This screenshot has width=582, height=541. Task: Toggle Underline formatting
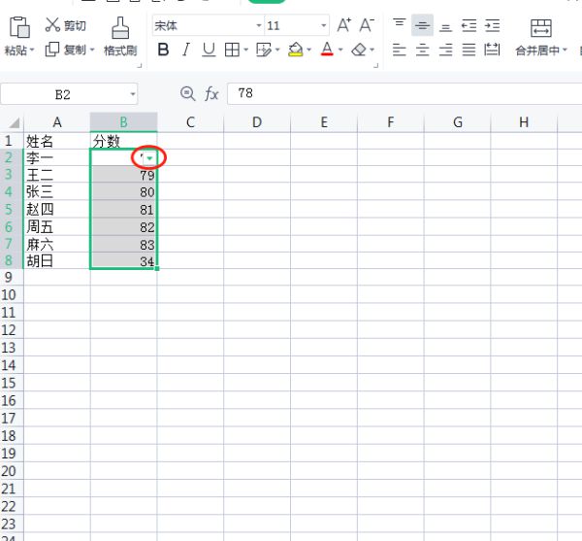(209, 50)
